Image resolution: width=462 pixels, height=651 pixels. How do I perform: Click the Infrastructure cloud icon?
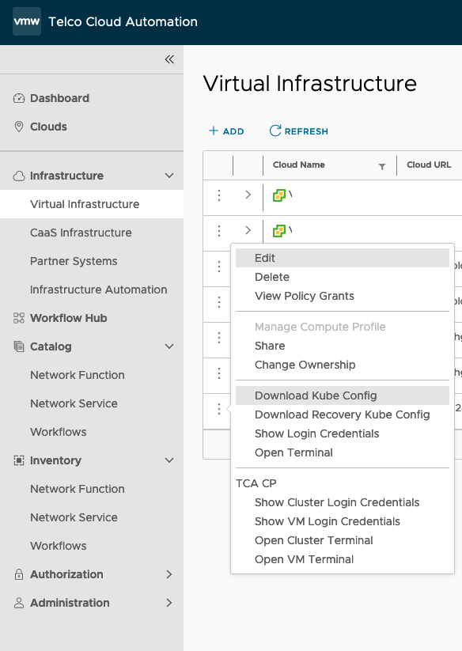point(19,176)
